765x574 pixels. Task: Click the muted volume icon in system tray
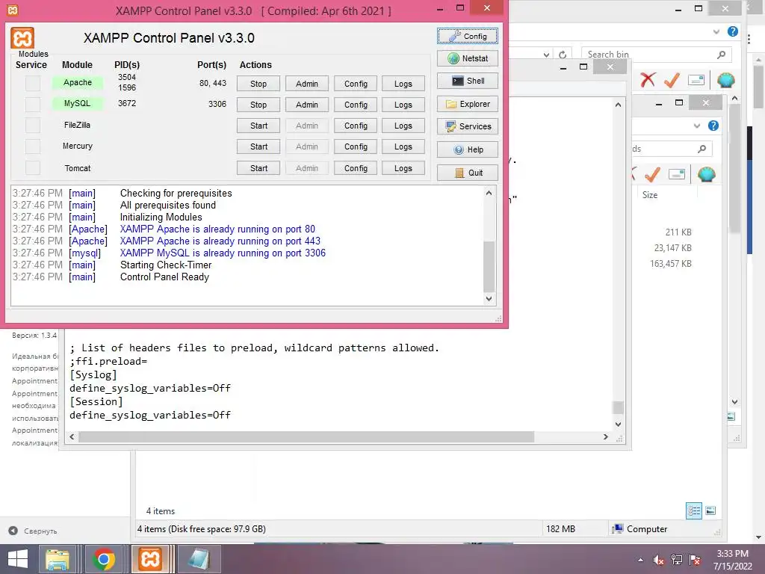pos(659,560)
